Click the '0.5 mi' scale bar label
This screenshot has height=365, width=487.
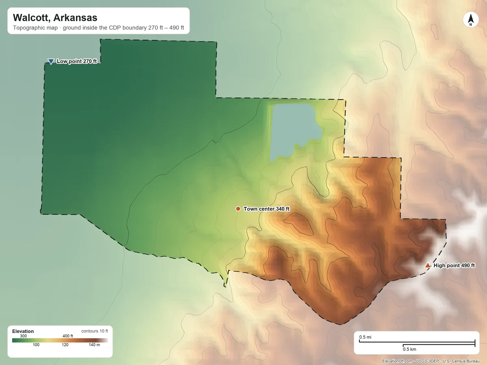tap(365, 337)
